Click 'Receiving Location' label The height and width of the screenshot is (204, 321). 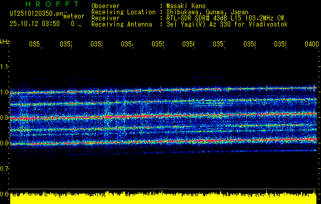coord(124,12)
